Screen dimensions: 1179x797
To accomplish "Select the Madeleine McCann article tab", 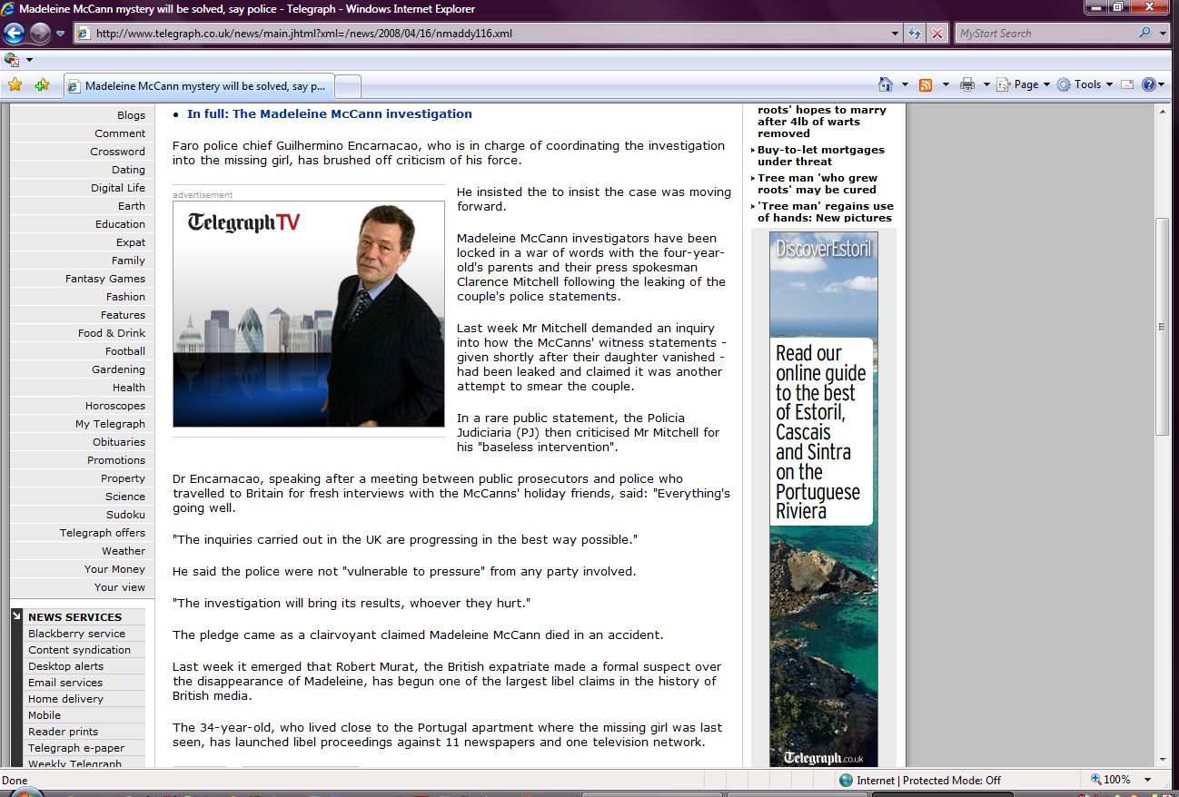I will coord(200,86).
